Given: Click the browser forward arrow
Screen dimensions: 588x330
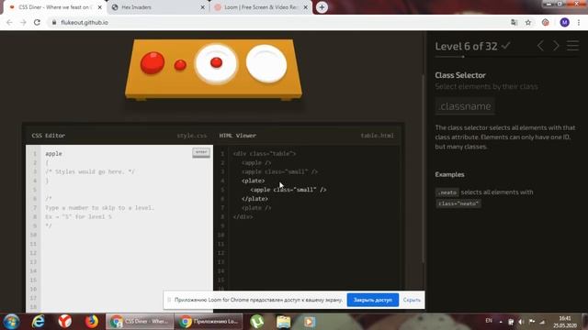Looking at the screenshot, I should [23, 22].
